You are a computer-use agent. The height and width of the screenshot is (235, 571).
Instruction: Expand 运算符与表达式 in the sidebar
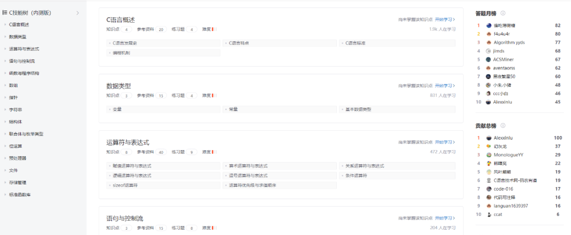(x=5, y=49)
